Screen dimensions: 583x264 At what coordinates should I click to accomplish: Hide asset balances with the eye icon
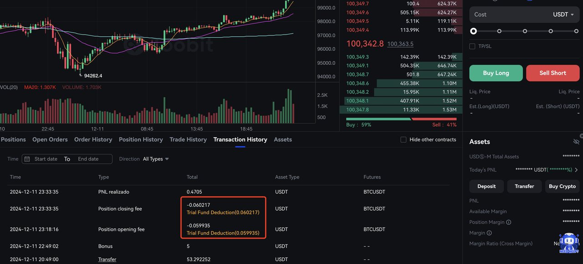click(576, 142)
